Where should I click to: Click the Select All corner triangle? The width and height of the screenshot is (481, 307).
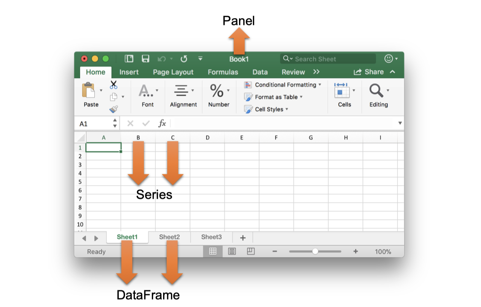point(80,137)
